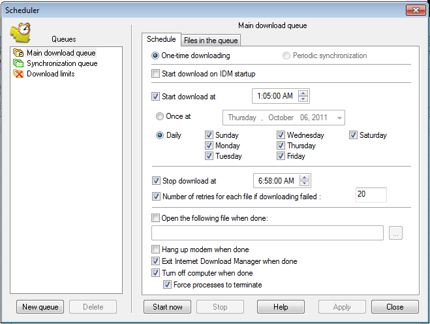Click the stop time field 6:58:00 AM
Viewport: 430px width, 324px height.
pyautogui.click(x=277, y=181)
